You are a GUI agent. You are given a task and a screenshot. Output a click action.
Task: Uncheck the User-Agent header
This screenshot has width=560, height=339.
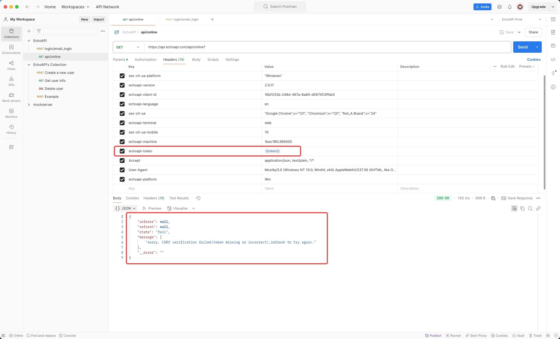[x=122, y=170]
